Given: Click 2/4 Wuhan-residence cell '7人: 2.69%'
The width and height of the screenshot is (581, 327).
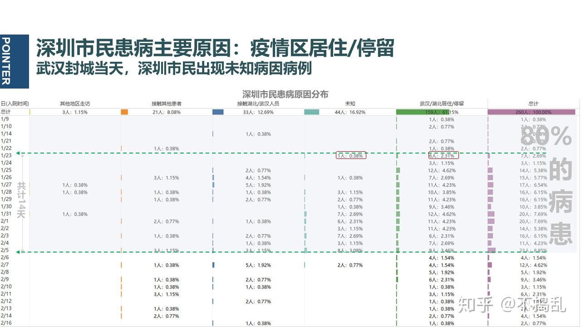Looking at the screenshot, I should [x=442, y=243].
